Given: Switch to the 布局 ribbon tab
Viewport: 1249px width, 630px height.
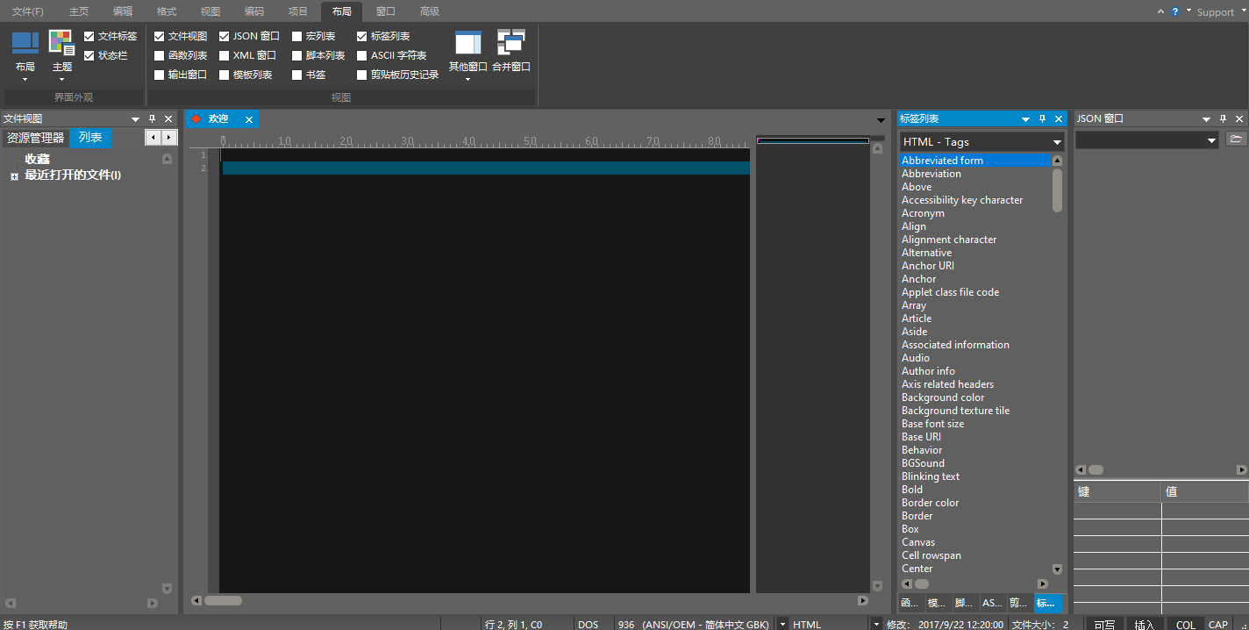Looking at the screenshot, I should [x=341, y=11].
